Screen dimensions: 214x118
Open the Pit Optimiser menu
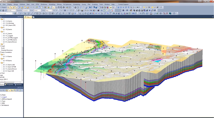[68, 4]
